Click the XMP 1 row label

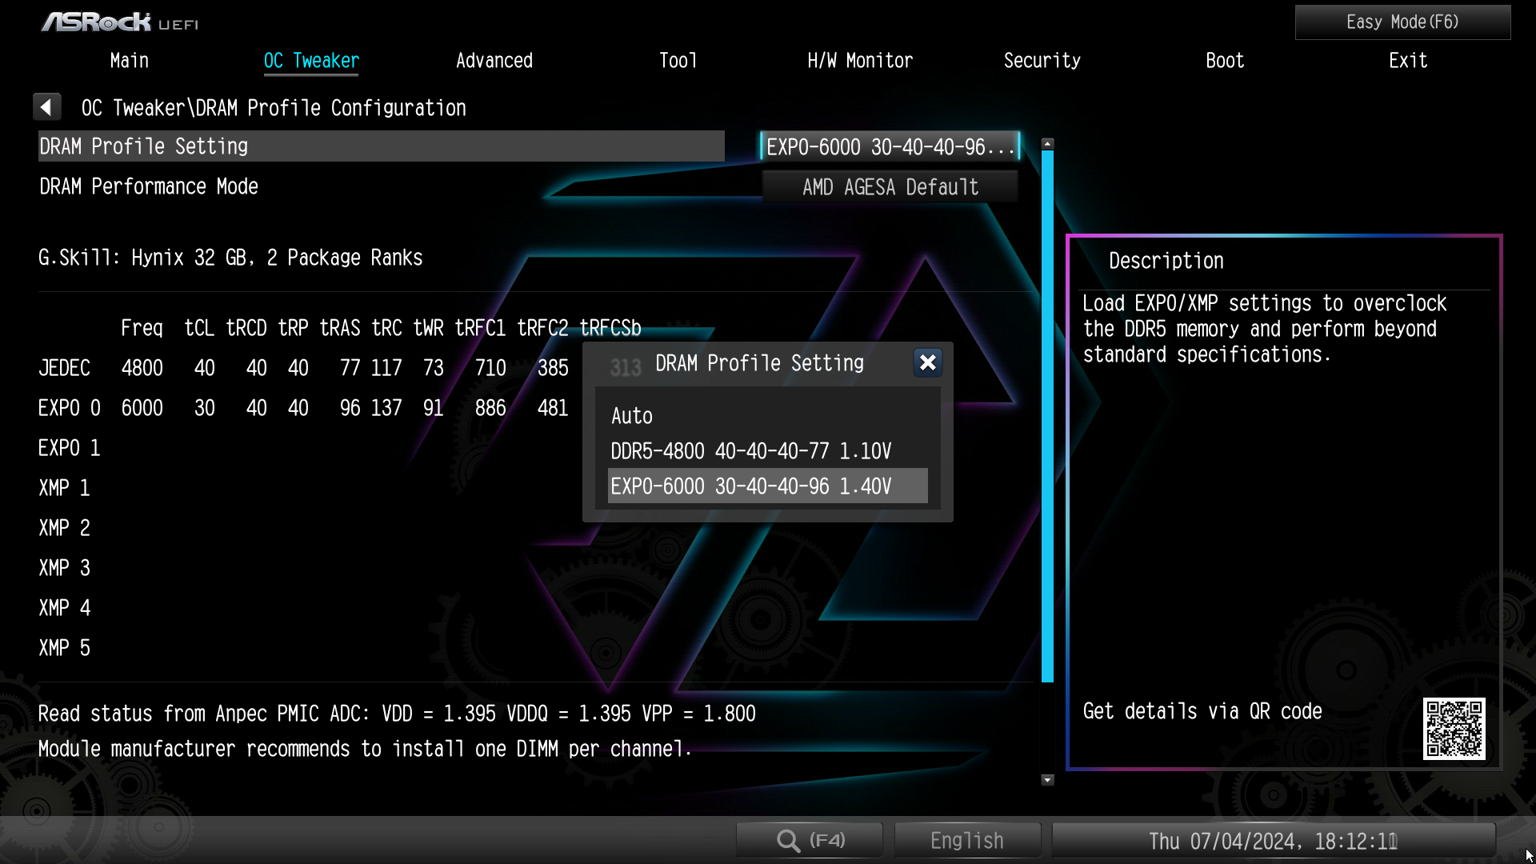(x=64, y=488)
